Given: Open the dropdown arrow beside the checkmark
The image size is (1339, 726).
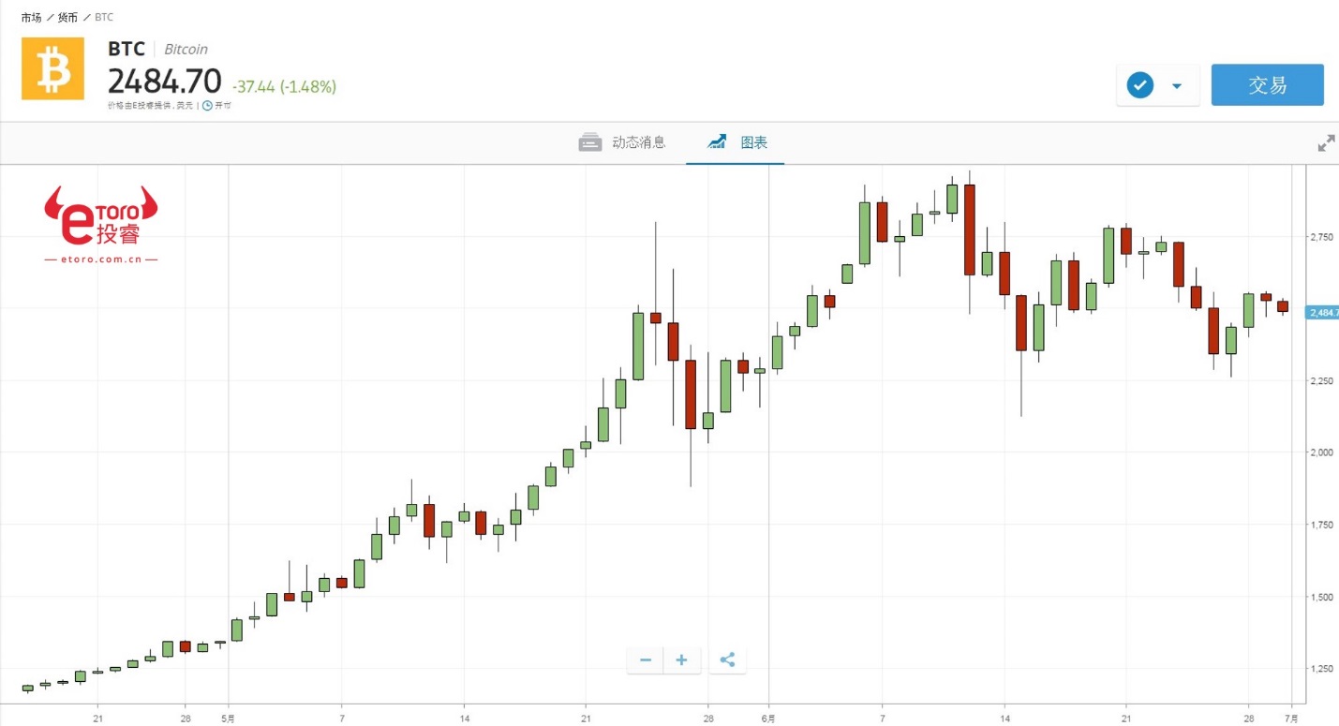Looking at the screenshot, I should point(1177,86).
